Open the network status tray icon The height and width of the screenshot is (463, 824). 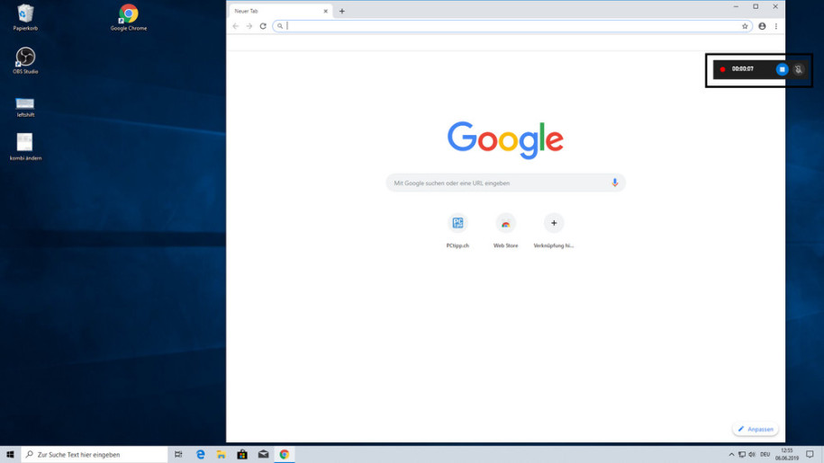click(x=741, y=455)
